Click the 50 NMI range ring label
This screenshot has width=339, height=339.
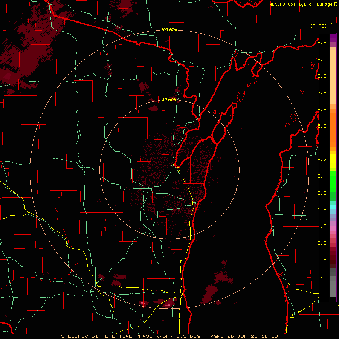(169, 99)
